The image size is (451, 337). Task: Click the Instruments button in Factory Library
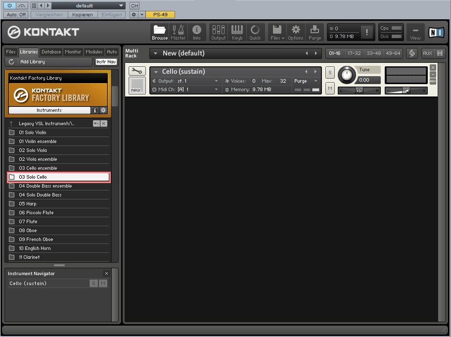point(49,110)
